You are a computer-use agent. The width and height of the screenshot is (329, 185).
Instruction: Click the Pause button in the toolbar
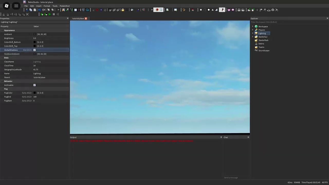54,14
